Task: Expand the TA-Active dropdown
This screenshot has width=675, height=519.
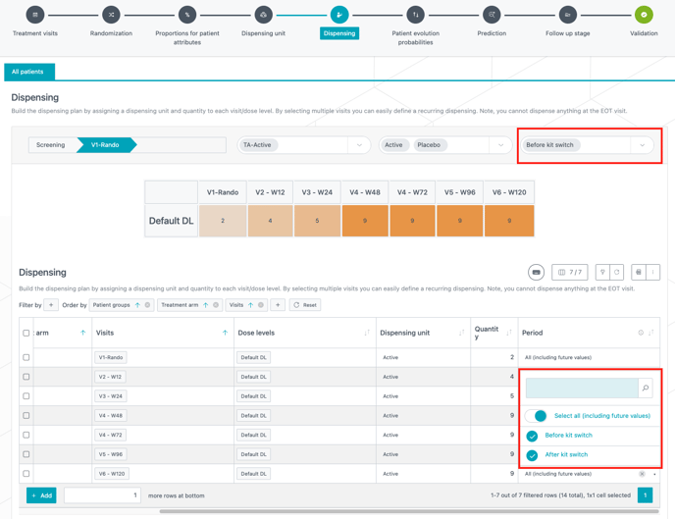Action: pyautogui.click(x=359, y=145)
